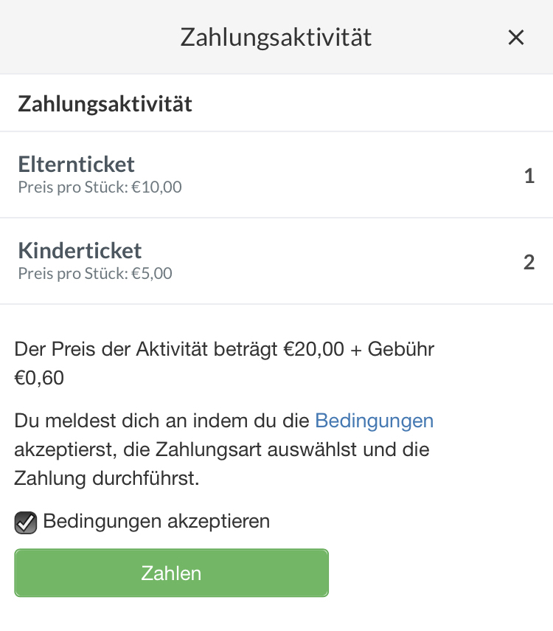Select the Kinderticket item title

click(80, 250)
